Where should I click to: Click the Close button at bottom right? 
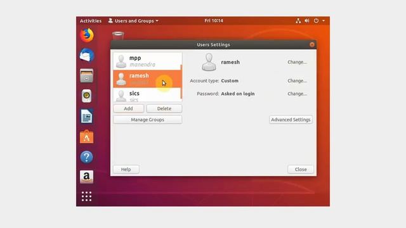[x=301, y=169]
